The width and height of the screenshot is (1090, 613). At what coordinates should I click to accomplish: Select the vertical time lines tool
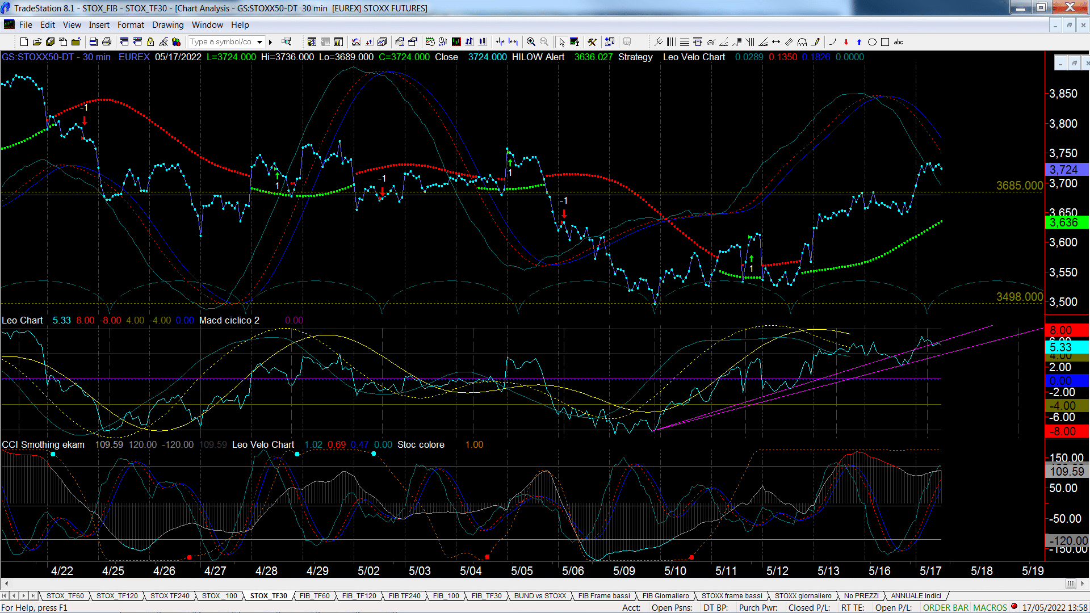[671, 42]
